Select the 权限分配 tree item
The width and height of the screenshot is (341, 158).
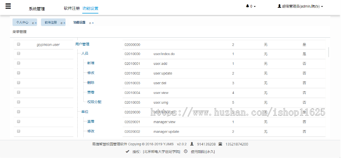[94, 102]
